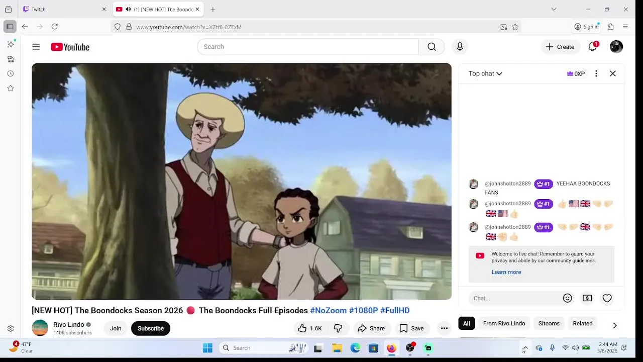
Task: Show next filter chips arrow
Action: [615, 325]
